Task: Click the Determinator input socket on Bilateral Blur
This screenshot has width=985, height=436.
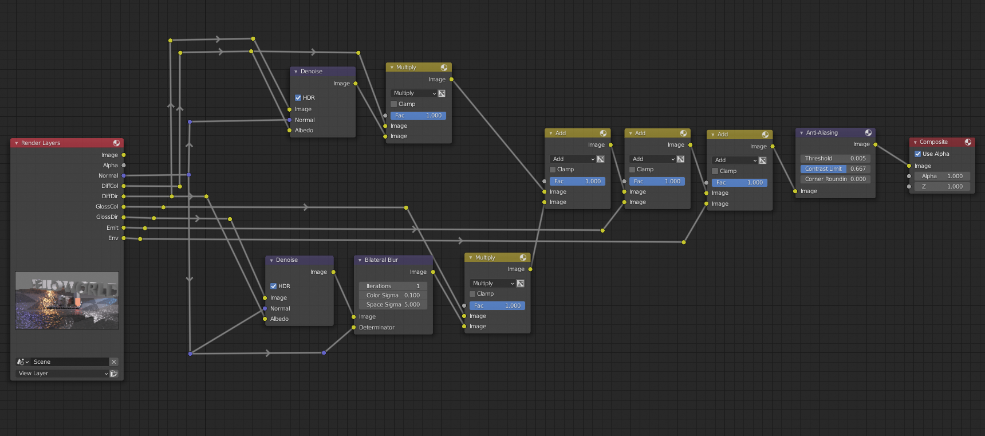Action: click(353, 327)
